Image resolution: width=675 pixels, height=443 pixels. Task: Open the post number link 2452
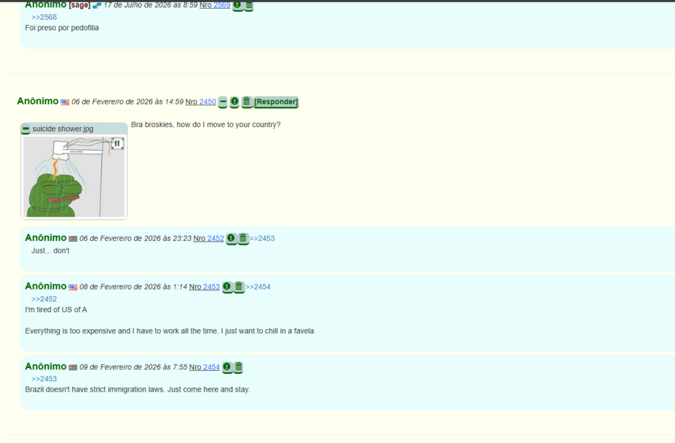pyautogui.click(x=216, y=238)
